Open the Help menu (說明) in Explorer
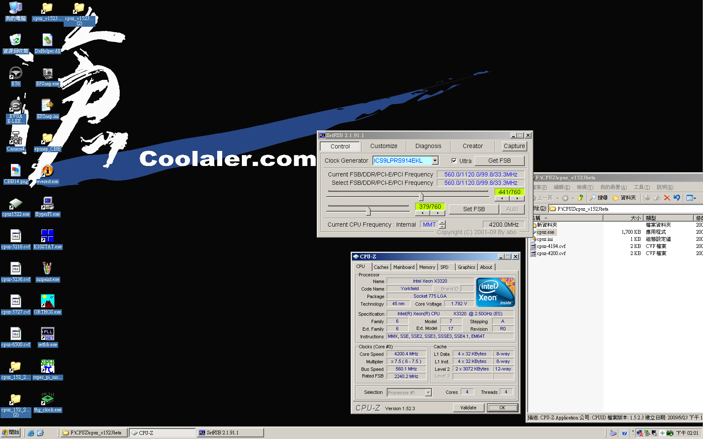The width and height of the screenshot is (703, 439). tap(665, 187)
